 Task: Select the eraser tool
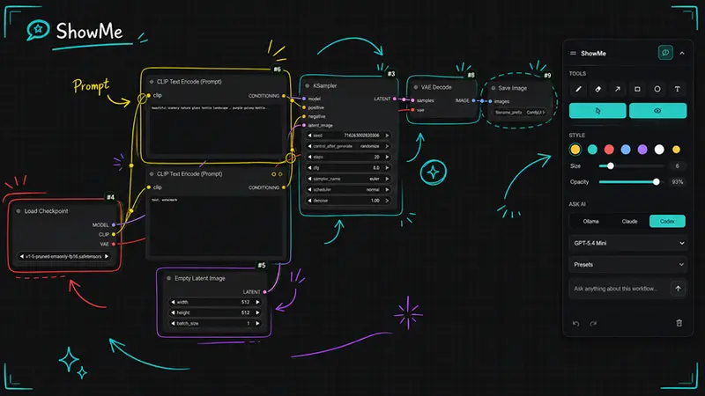click(x=598, y=89)
